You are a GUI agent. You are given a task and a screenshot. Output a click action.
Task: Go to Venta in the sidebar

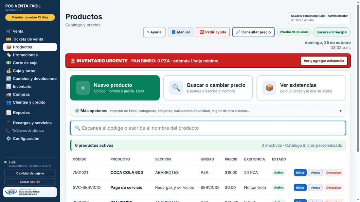[30, 31]
